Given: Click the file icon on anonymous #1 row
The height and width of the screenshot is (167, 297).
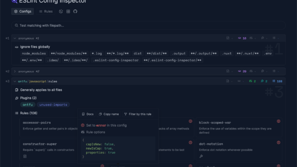Looking at the screenshot, I should point(228,38).
